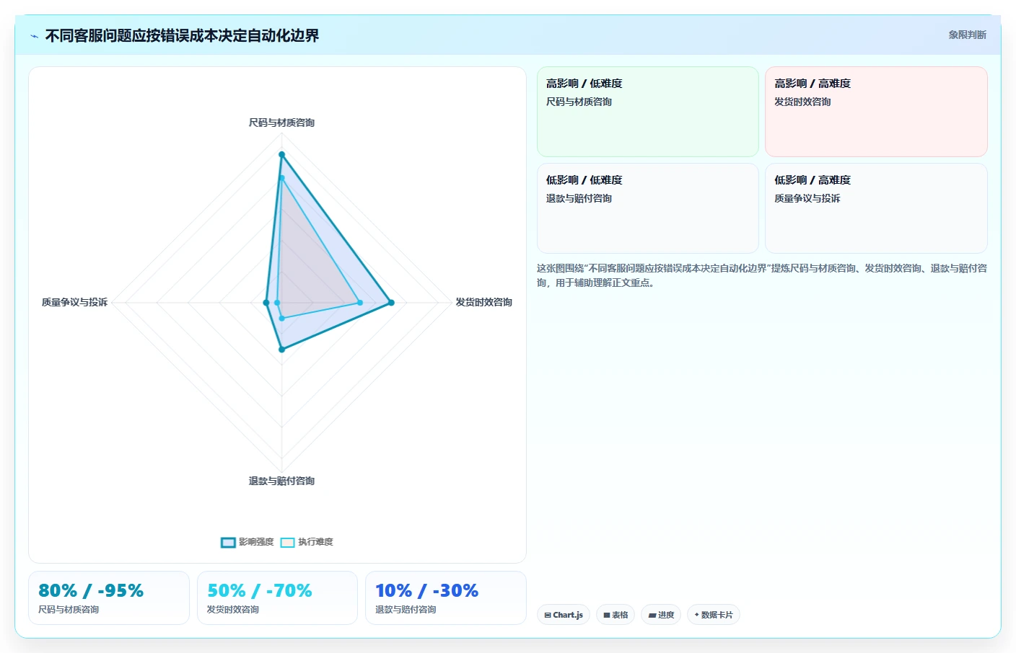The width and height of the screenshot is (1016, 653).
Task: Click the 50% / -70% stat card
Action: click(x=277, y=598)
